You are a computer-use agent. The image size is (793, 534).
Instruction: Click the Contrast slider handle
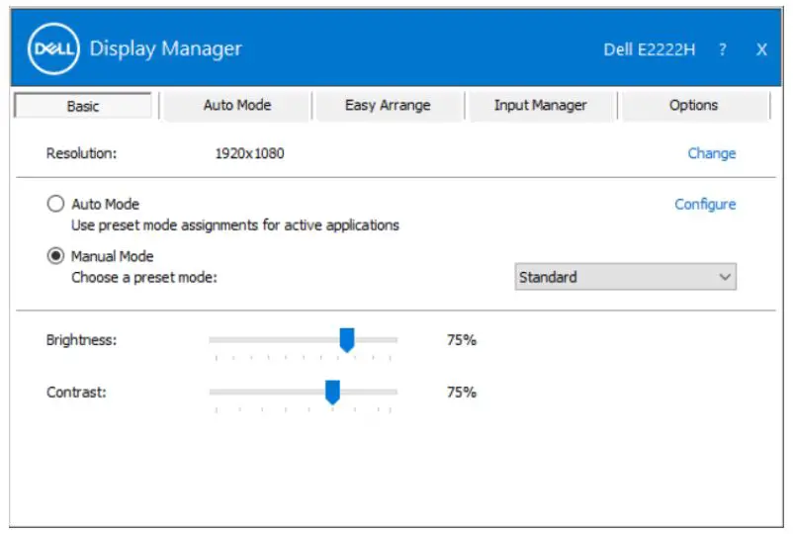[332, 392]
